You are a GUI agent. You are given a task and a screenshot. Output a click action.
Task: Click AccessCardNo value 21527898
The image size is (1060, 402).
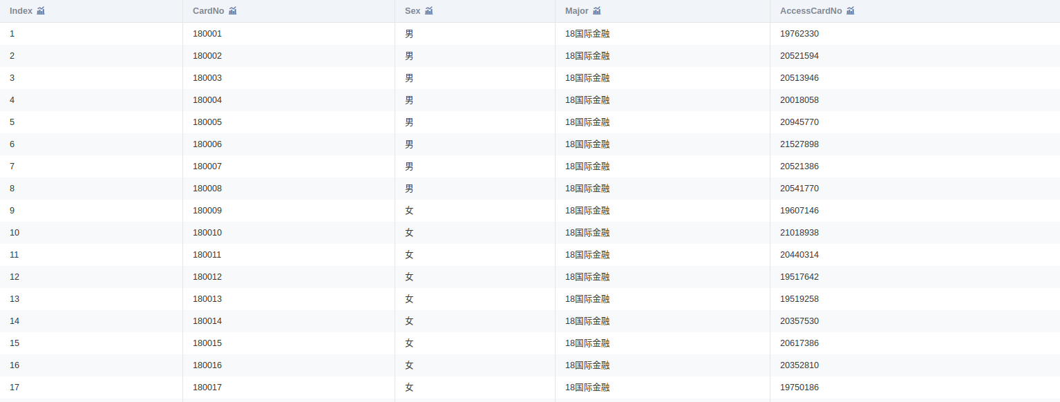[799, 144]
